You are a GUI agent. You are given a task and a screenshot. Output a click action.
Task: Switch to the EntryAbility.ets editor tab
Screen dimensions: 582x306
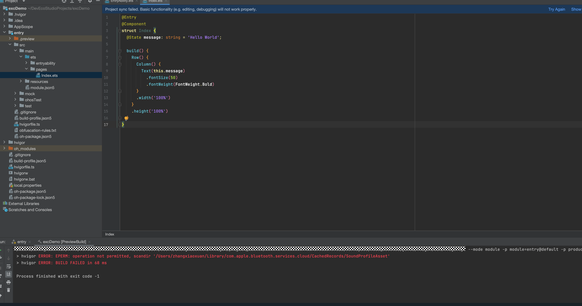(x=121, y=2)
